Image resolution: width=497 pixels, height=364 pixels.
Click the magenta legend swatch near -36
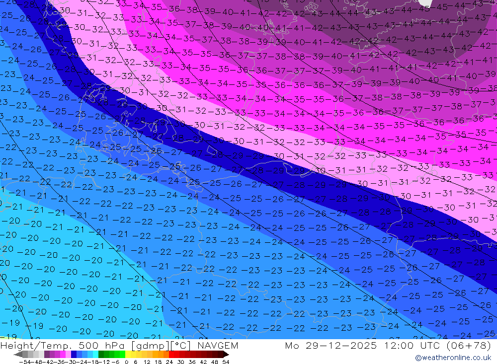[63, 354]
